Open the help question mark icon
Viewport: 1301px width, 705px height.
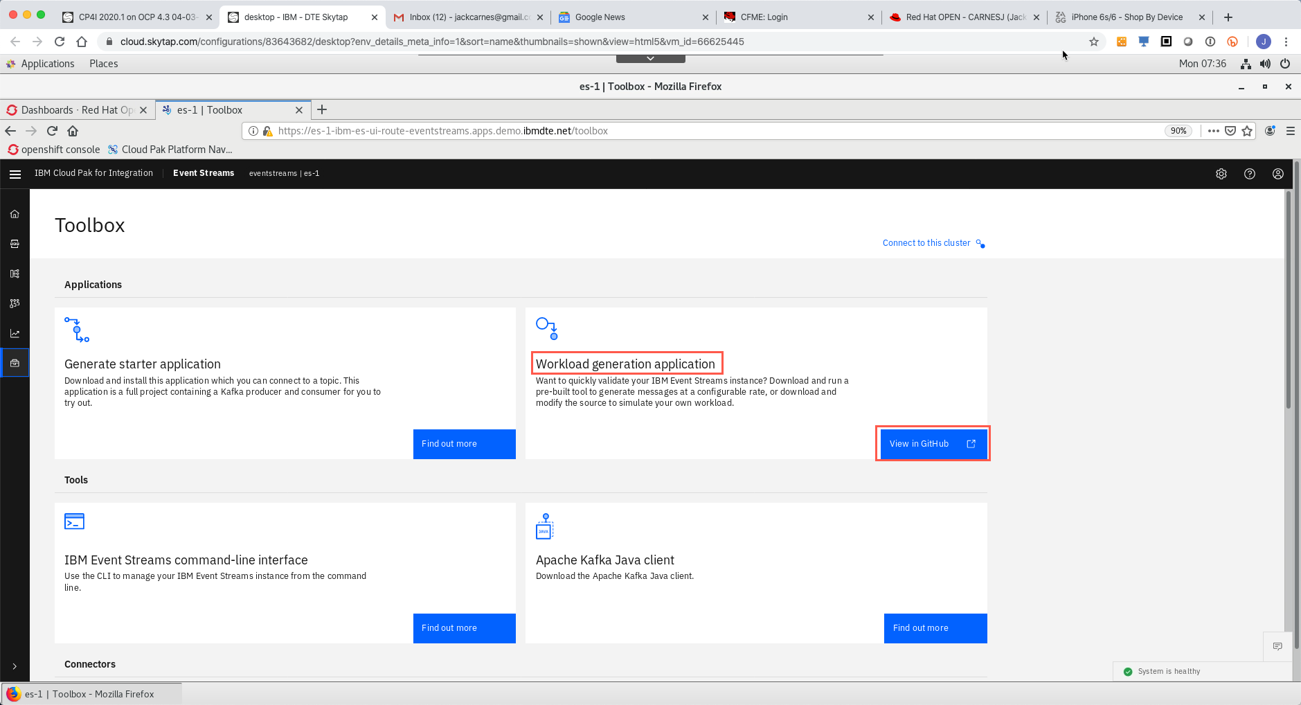pos(1250,174)
